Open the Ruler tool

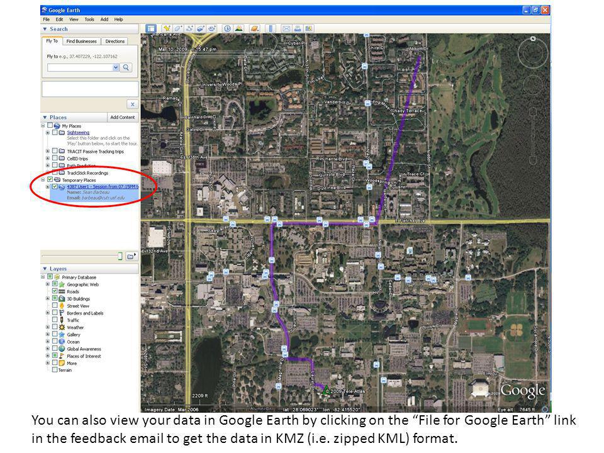coord(271,28)
